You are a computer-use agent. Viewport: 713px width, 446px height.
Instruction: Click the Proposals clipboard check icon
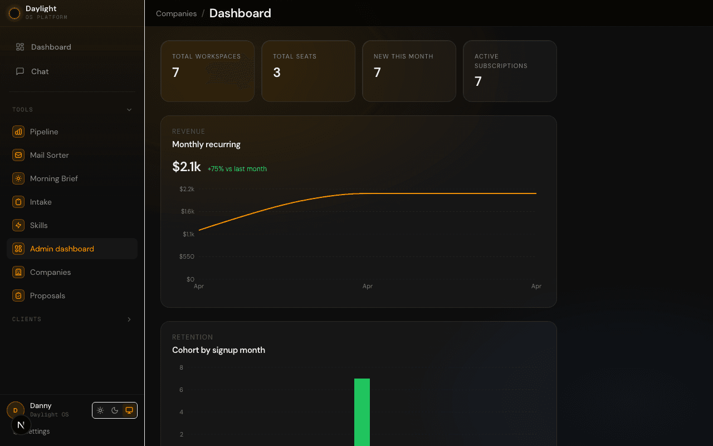[x=18, y=295]
